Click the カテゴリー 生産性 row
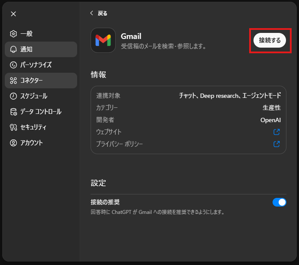299x265 pixels. pyautogui.click(x=188, y=108)
